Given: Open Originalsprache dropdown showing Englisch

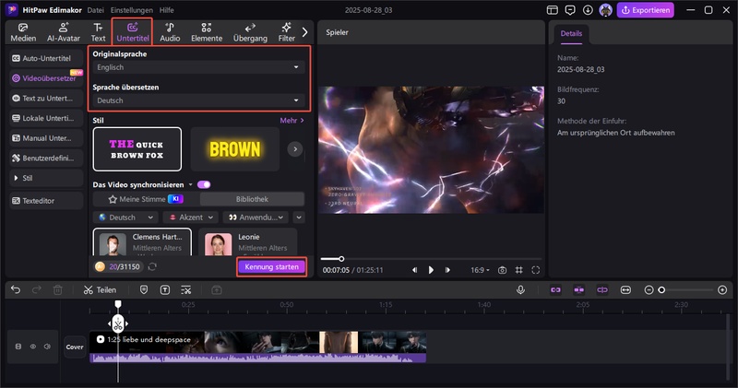Looking at the screenshot, I should pyautogui.click(x=198, y=67).
